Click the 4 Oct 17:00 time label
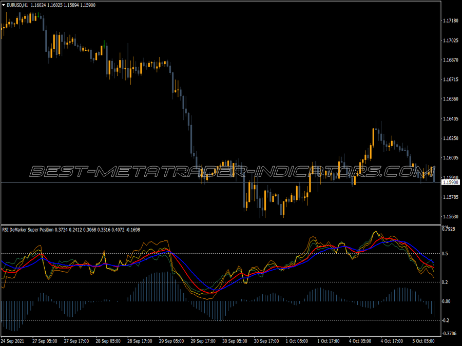This screenshot has height=346, width=462. click(392, 341)
